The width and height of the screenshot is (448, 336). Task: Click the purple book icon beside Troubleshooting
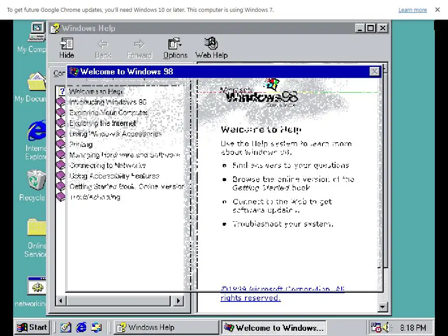tap(61, 197)
